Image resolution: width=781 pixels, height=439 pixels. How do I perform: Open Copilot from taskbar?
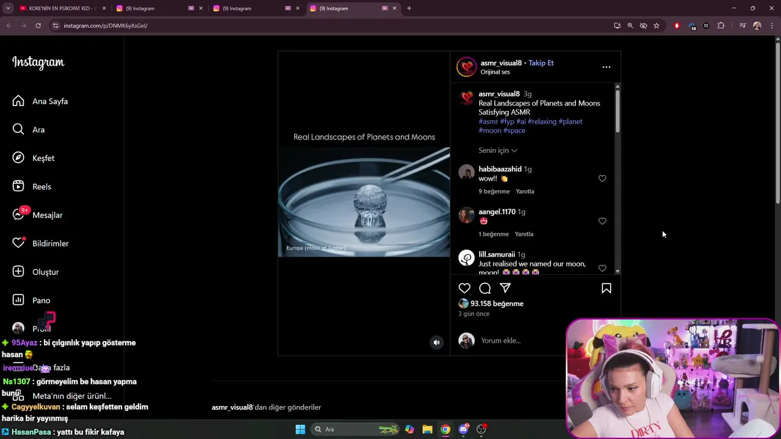tap(409, 429)
